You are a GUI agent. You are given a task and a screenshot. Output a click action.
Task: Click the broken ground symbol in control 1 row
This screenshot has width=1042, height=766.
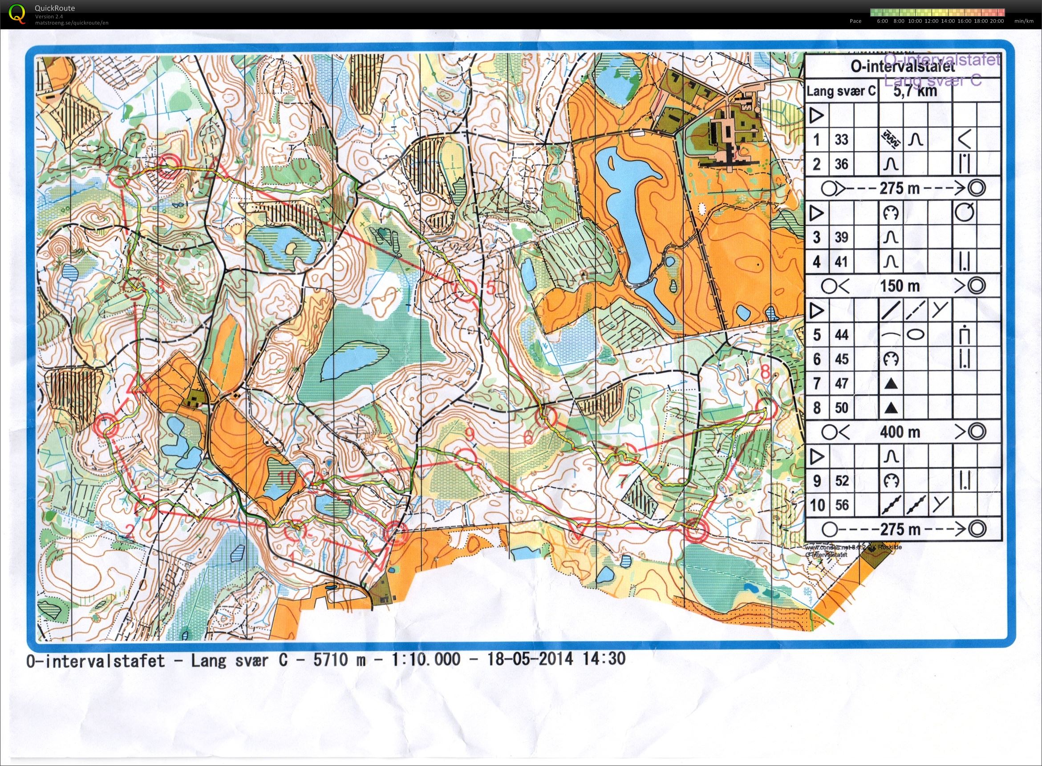coord(890,140)
